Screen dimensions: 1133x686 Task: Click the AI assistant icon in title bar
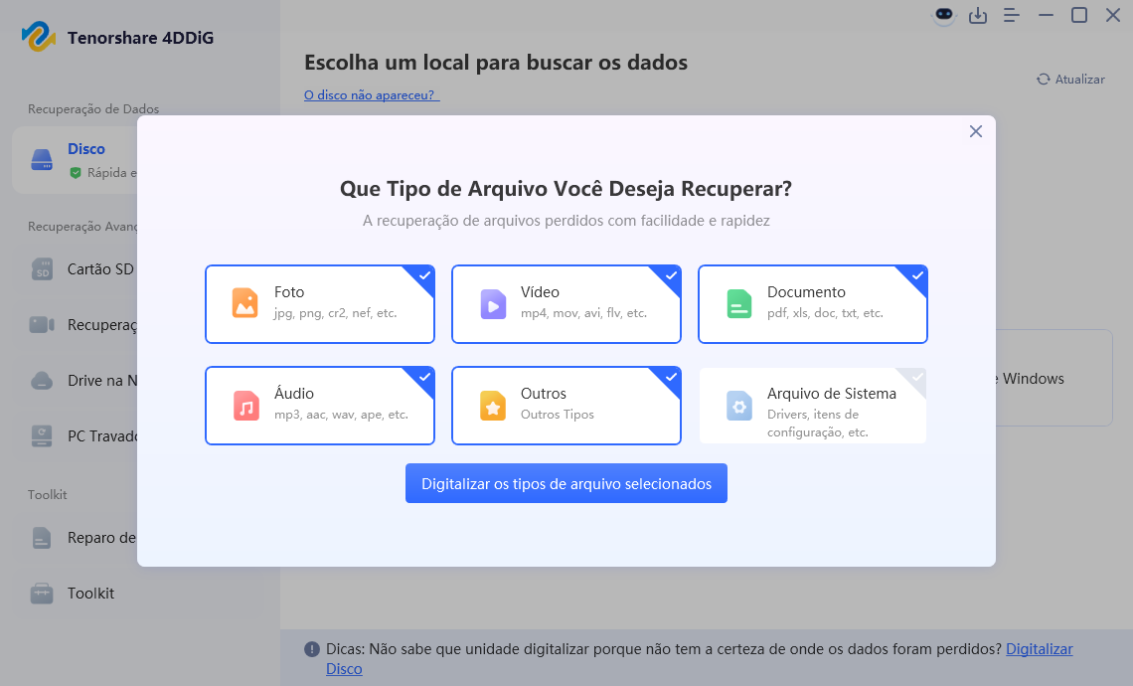(942, 15)
